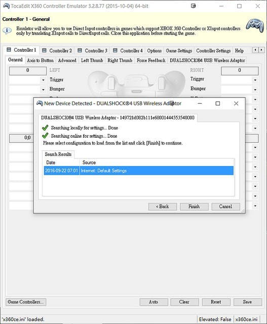
Task: Open the Force Feedback sub-tab
Action: pyautogui.click(x=151, y=61)
